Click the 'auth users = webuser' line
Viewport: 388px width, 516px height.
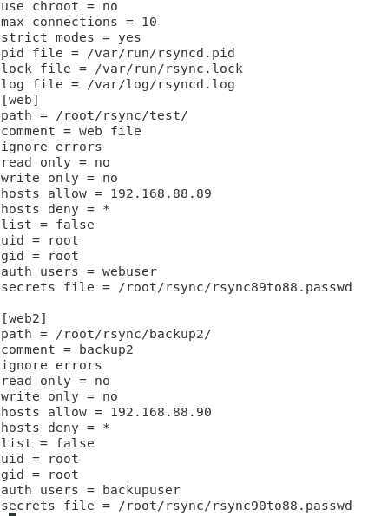(x=79, y=271)
